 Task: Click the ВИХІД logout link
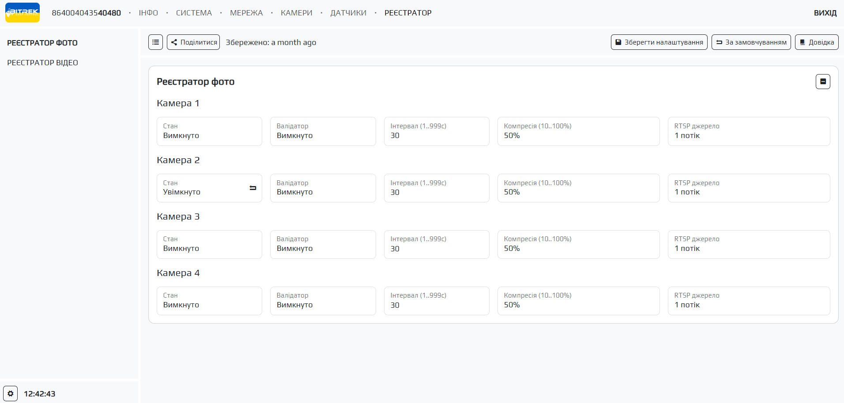coord(825,13)
